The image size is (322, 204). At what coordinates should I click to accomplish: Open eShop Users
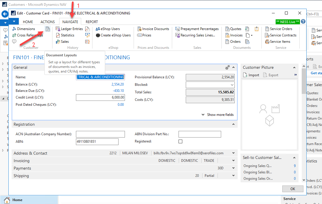(108, 29)
